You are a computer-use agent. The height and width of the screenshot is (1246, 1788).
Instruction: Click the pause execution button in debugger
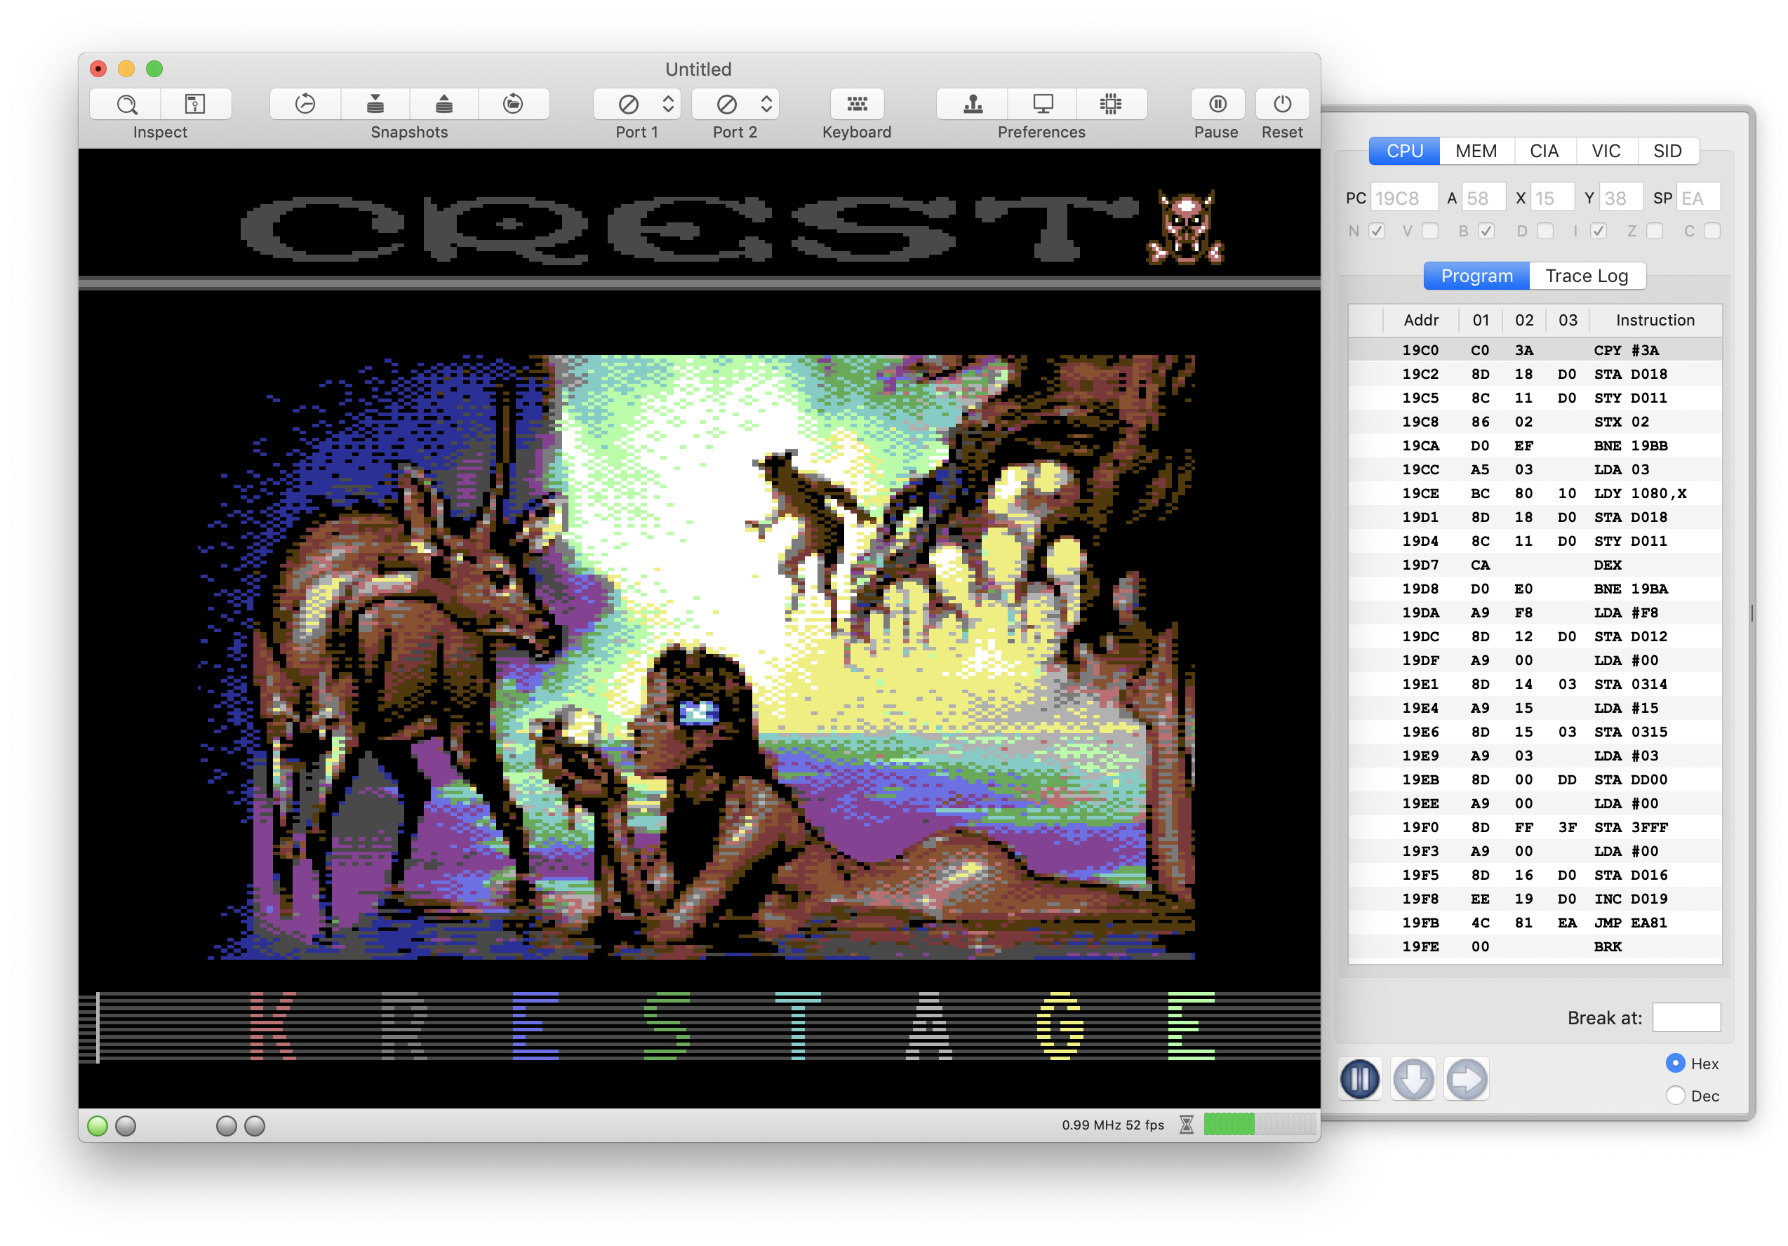(1360, 1078)
